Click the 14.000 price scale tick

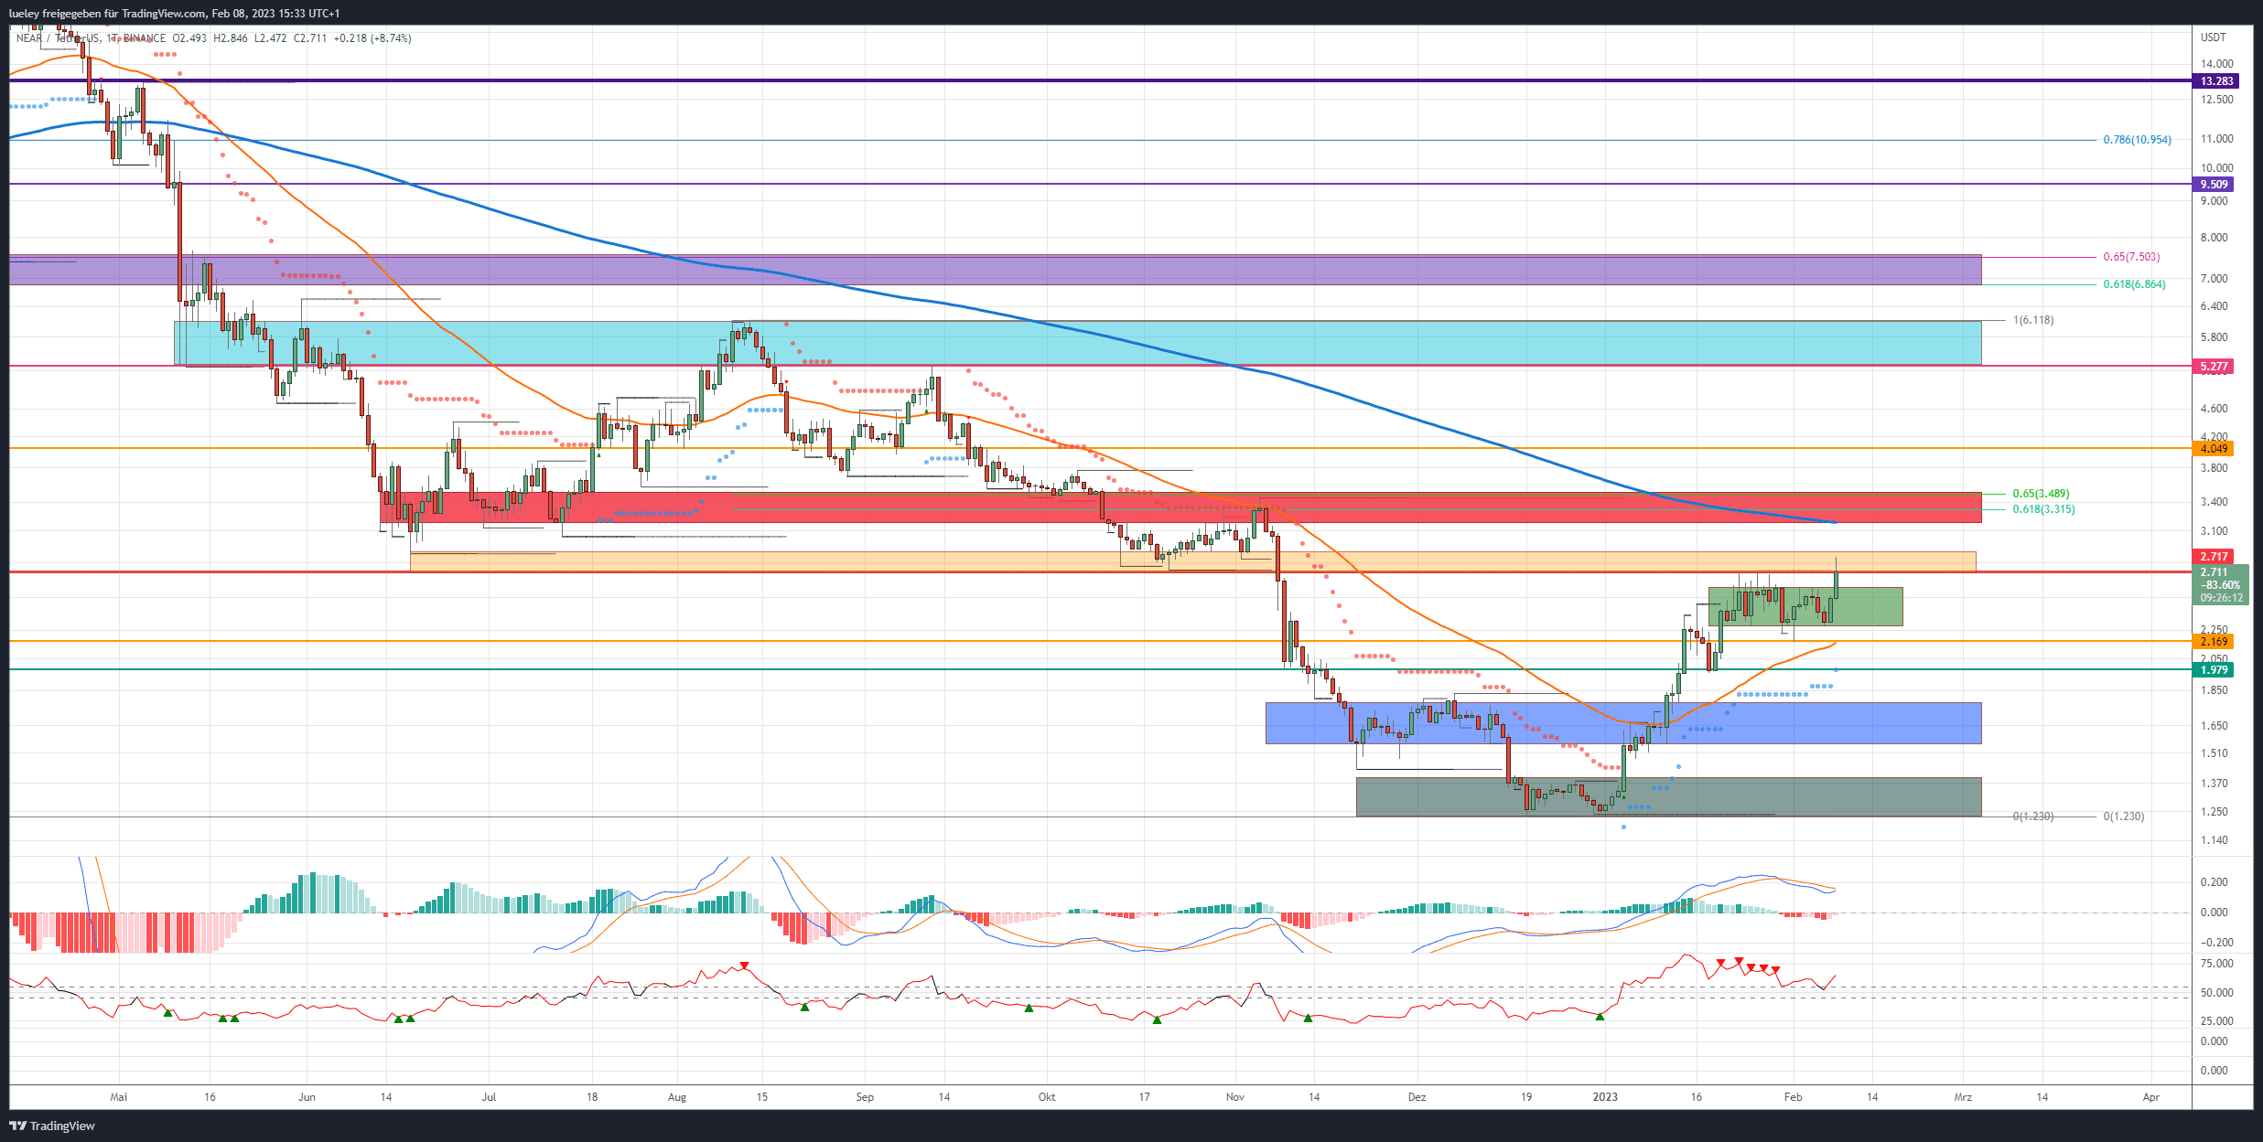(x=2217, y=64)
